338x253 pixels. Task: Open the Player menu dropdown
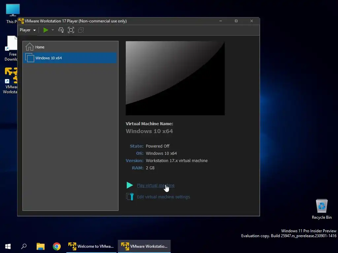tap(28, 30)
